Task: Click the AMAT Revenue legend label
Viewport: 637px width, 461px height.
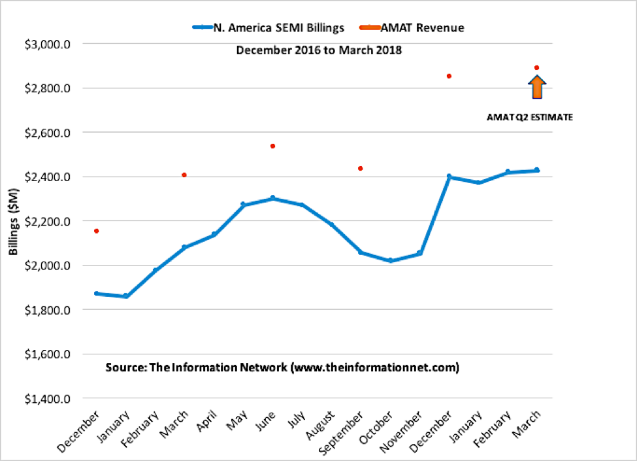Action: point(422,27)
